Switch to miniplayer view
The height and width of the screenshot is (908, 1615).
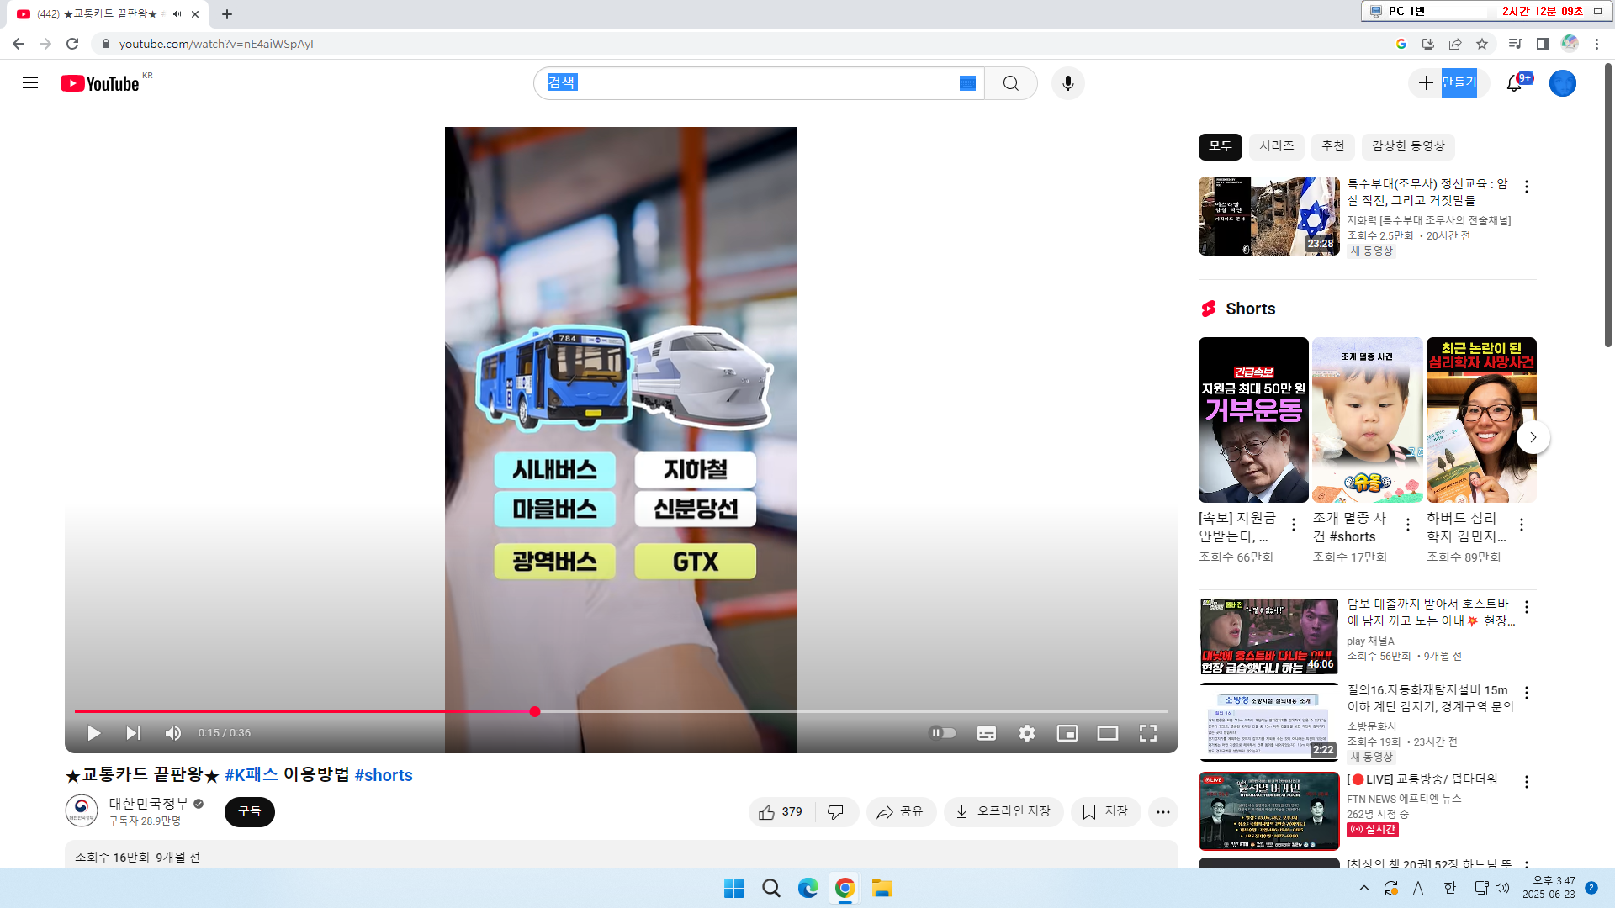[1067, 733]
